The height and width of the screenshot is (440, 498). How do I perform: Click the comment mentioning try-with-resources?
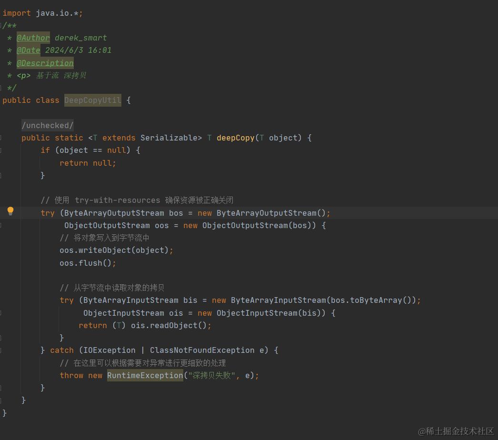pyautogui.click(x=137, y=200)
